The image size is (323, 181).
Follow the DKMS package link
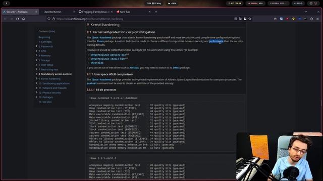pos(176,68)
